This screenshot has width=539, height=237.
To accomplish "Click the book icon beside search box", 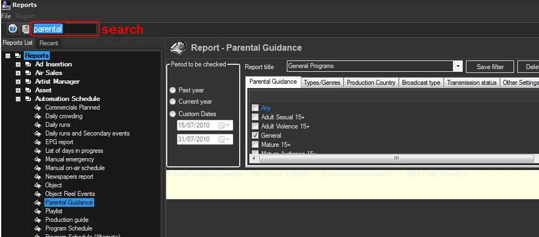I will [25, 29].
